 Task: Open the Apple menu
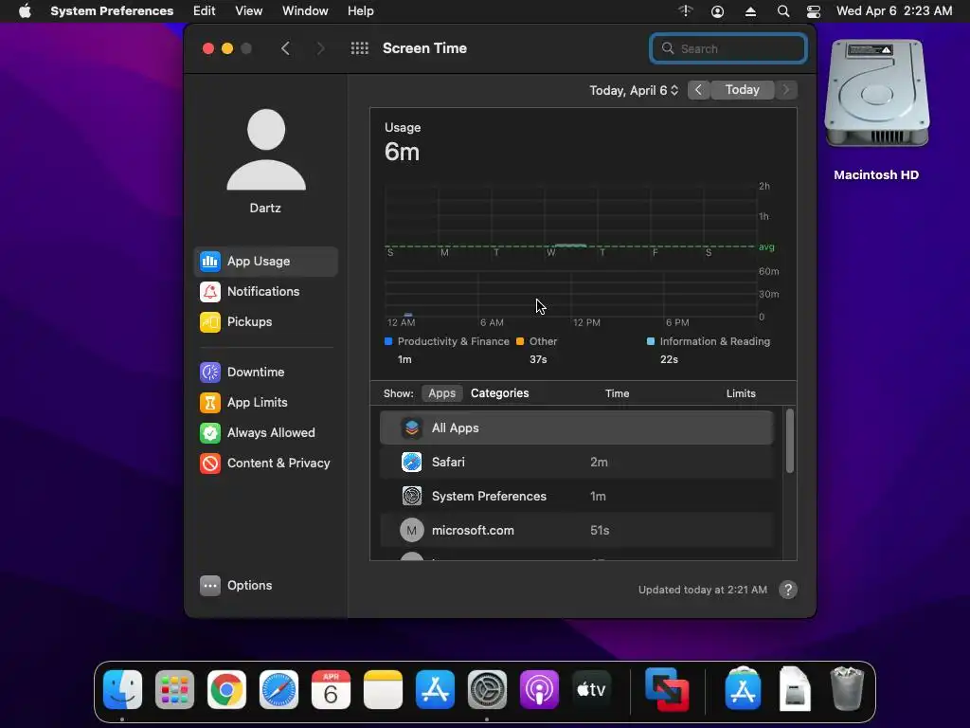[25, 11]
